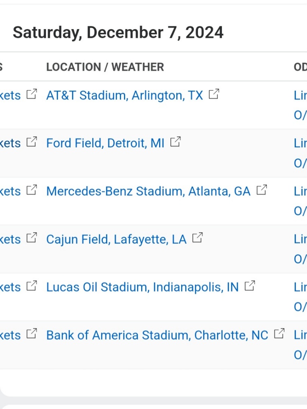Click tickets external icon in Lucas Oil row
This screenshot has width=307, height=409.
[x=32, y=286]
